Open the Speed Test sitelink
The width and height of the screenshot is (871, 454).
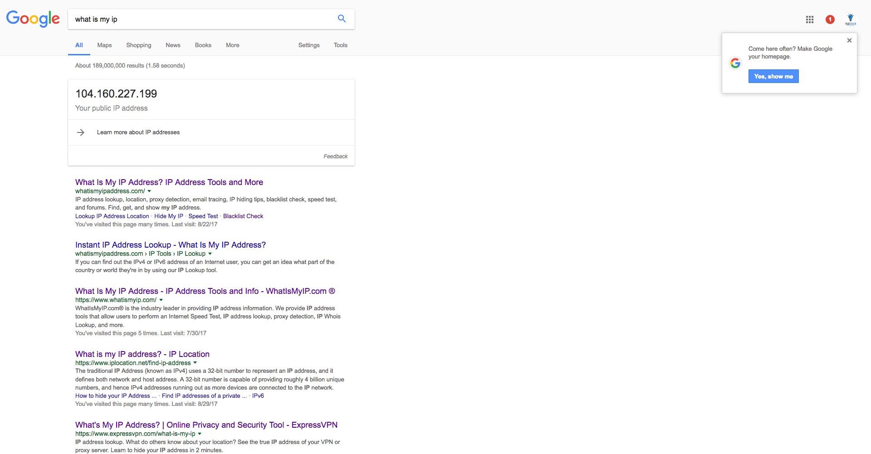pos(203,216)
